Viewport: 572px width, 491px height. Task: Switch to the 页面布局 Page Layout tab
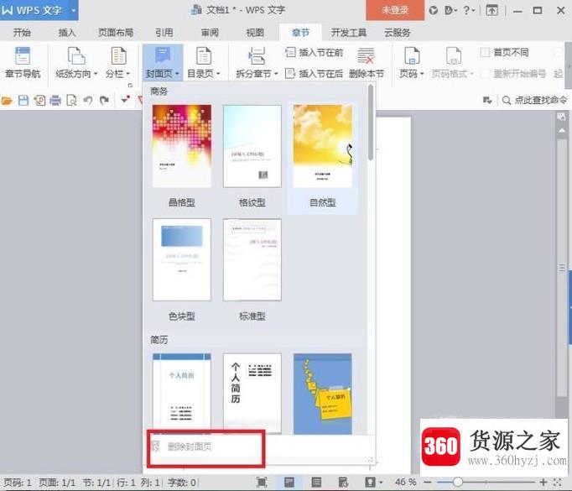(116, 33)
